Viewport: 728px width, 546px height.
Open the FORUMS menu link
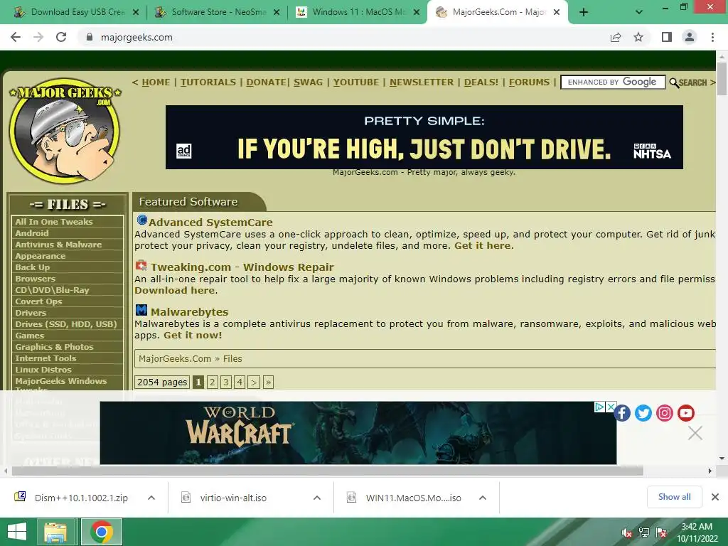point(529,82)
